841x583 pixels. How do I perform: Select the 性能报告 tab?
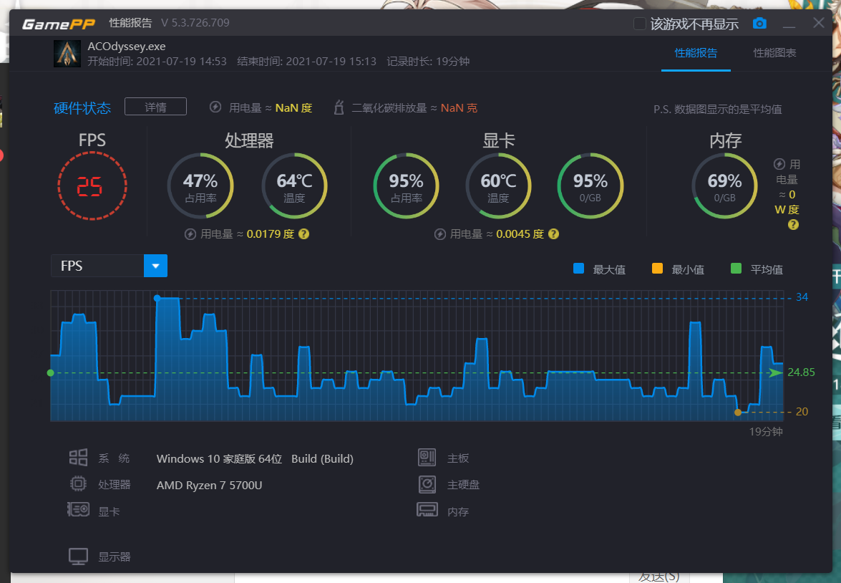(x=696, y=52)
